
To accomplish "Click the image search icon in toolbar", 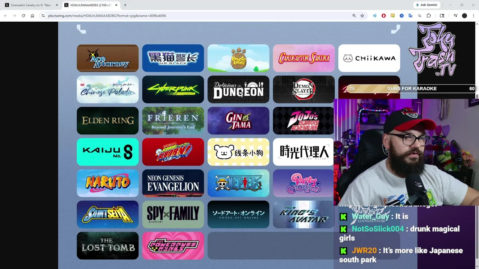I will [442, 16].
